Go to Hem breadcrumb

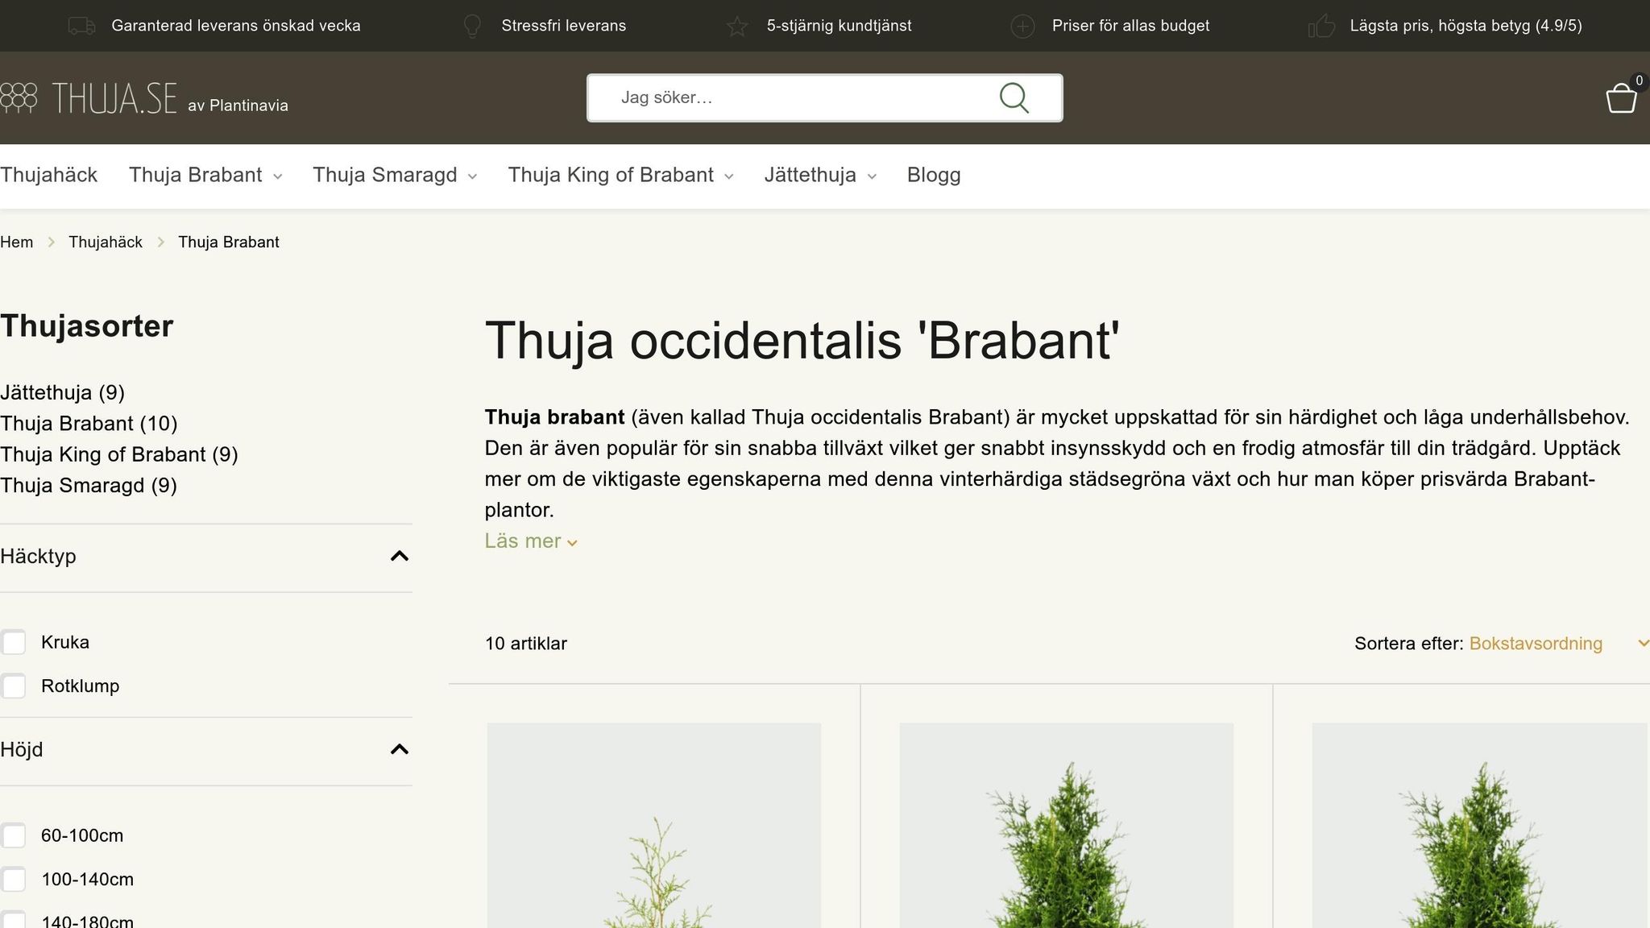17,242
